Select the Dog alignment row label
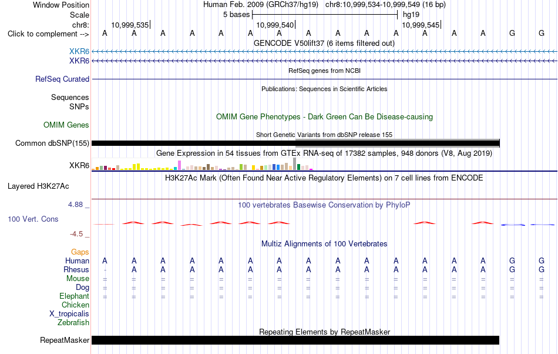The image size is (558, 354). (82, 288)
